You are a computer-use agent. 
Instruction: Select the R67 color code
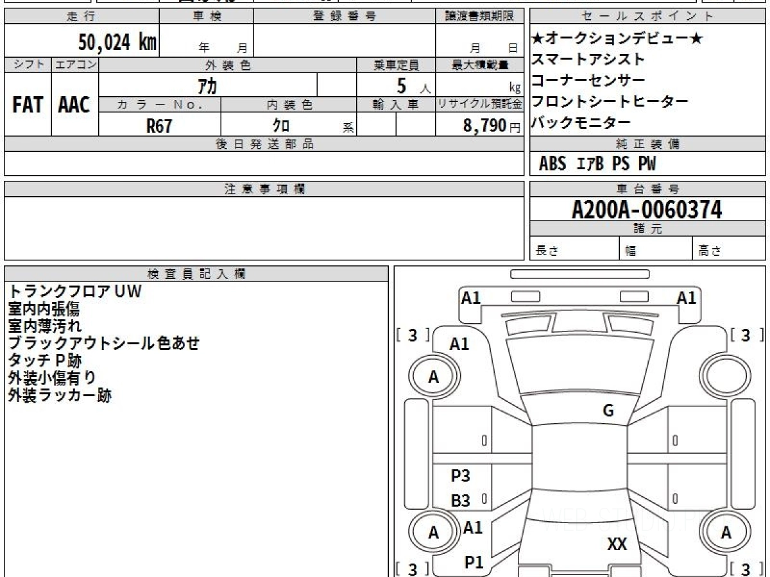(160, 125)
